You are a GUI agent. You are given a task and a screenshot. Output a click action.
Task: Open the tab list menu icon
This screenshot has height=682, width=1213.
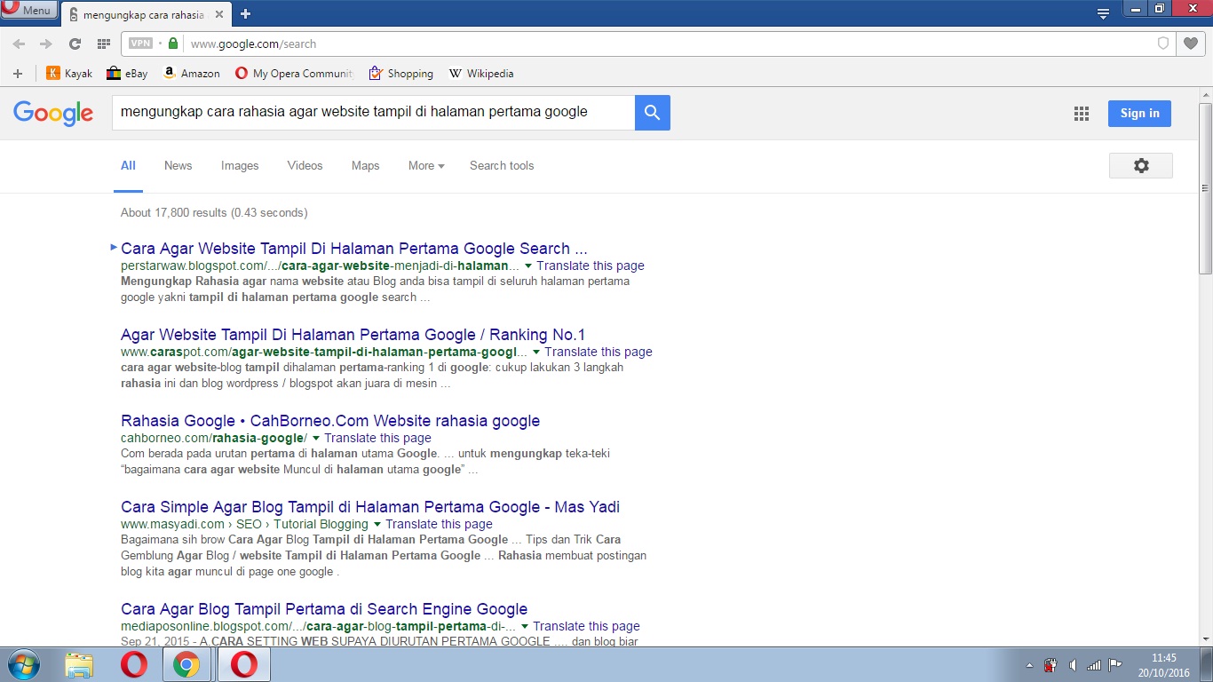[x=1104, y=13]
